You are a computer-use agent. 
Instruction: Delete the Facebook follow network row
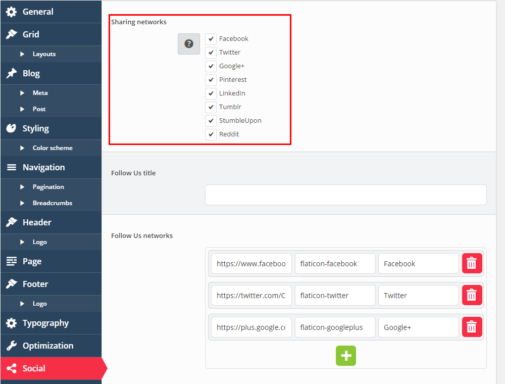coord(472,263)
